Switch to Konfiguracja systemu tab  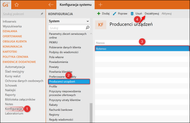point(75,5)
